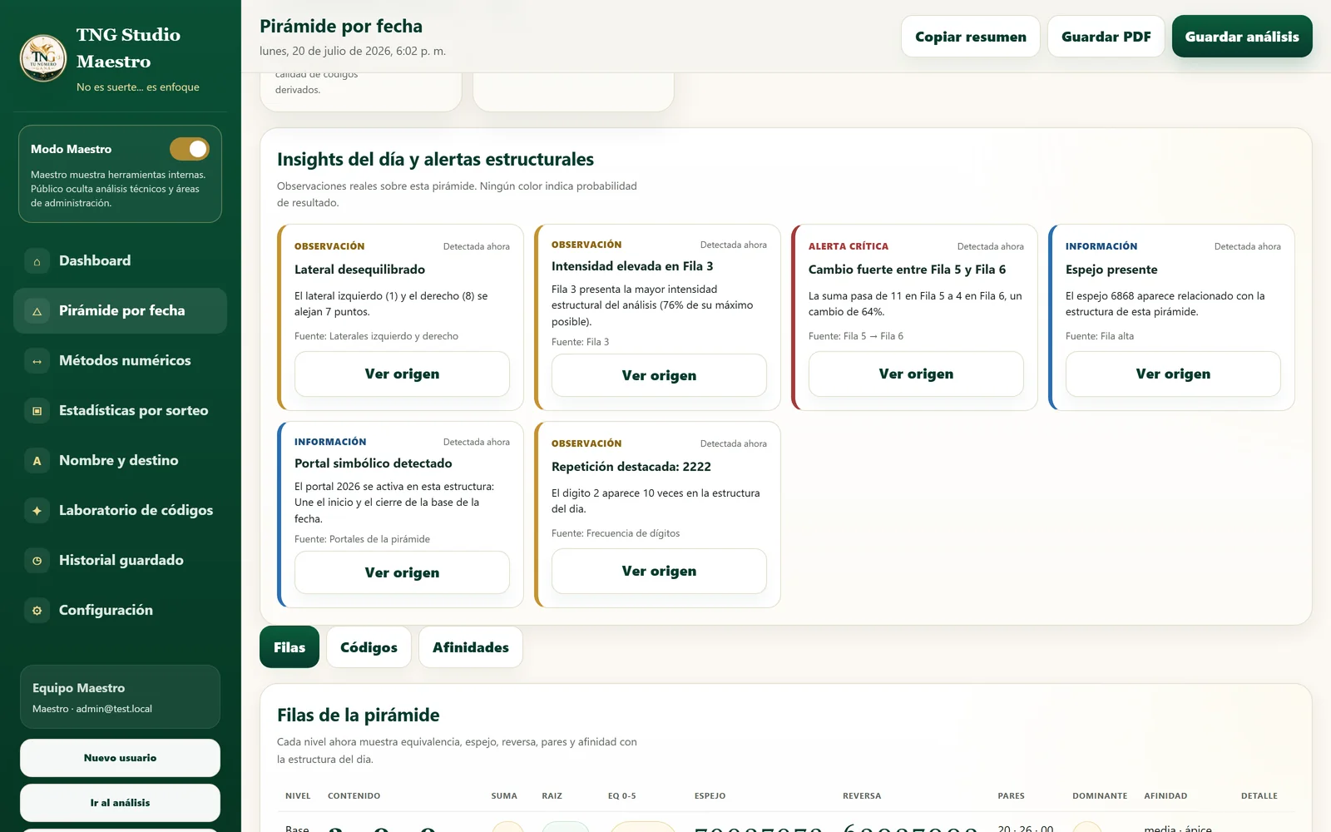Click the TNG Studio logo
This screenshot has width=1331, height=832.
click(x=43, y=58)
